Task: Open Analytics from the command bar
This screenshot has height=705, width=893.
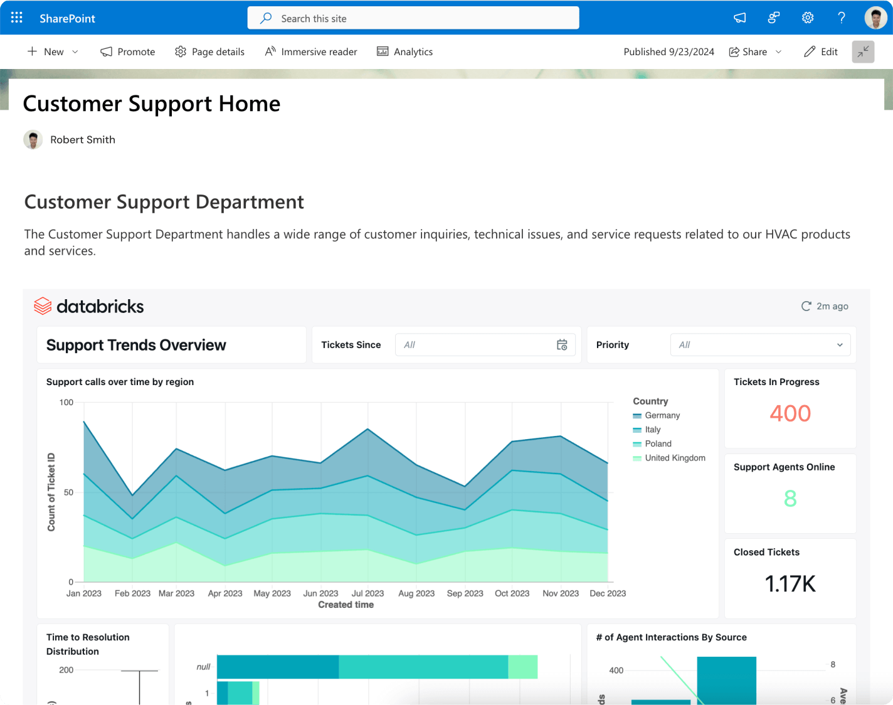Action: click(404, 52)
